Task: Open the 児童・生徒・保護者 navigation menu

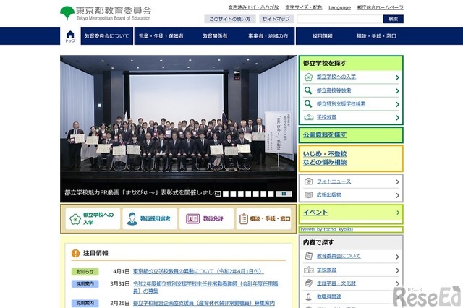Action: point(161,36)
